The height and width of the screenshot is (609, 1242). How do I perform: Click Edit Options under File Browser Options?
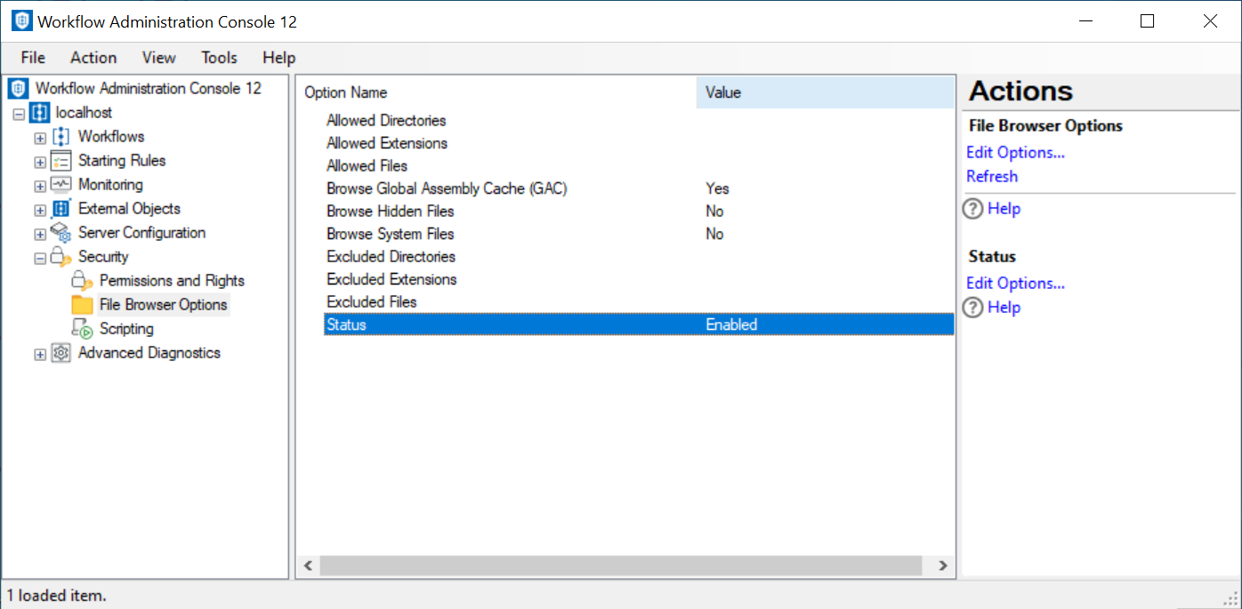click(x=1015, y=153)
